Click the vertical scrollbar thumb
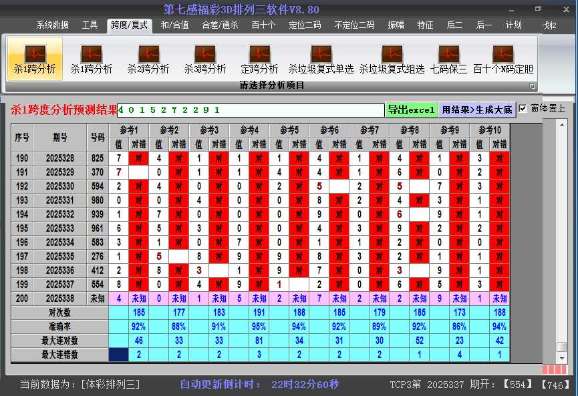 (x=562, y=347)
